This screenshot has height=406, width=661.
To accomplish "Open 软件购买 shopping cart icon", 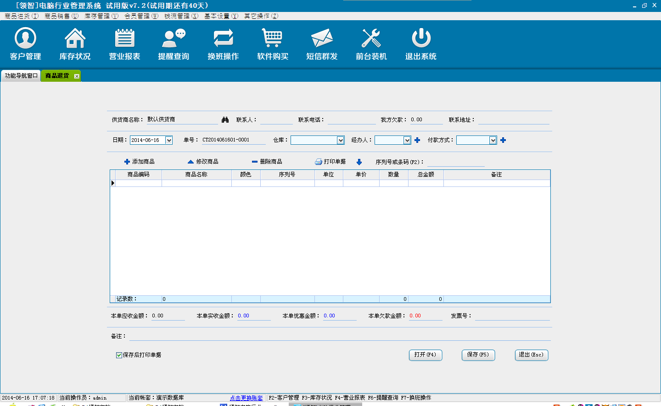I will 273,39.
